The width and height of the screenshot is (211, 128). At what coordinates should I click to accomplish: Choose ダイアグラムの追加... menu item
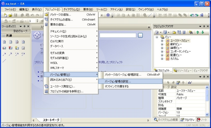pos(71,20)
